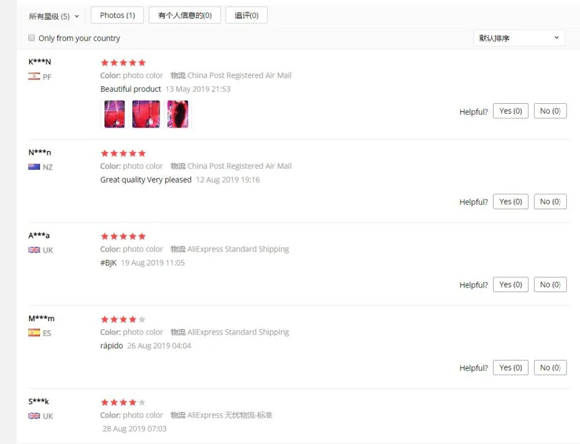The image size is (580, 444).
Task: Select the 有个人信息的(0) filter tab
Action: pyautogui.click(x=185, y=15)
